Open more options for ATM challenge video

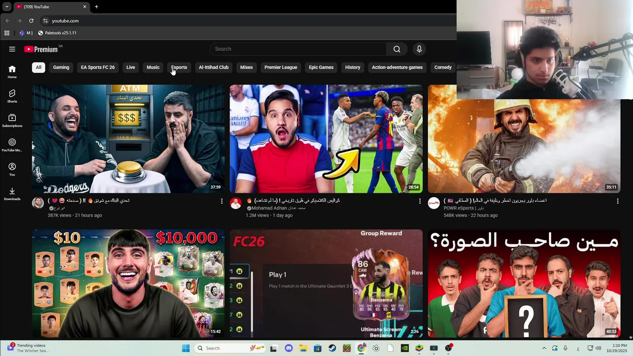(x=222, y=201)
